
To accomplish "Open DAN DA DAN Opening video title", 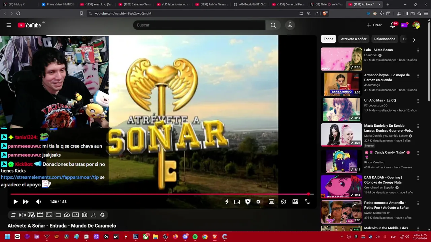I will 383,180.
